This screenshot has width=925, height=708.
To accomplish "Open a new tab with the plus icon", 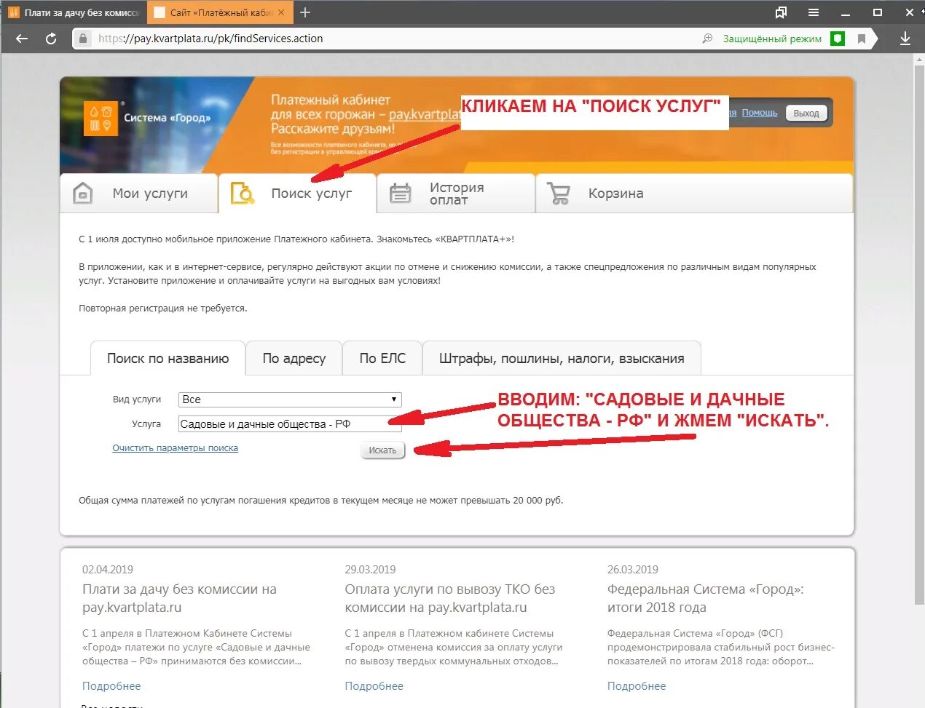I will point(305,12).
